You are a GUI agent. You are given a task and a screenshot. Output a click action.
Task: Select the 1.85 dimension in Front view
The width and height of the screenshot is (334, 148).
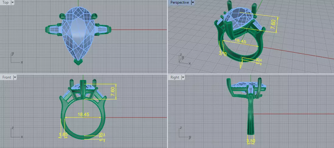point(63,134)
